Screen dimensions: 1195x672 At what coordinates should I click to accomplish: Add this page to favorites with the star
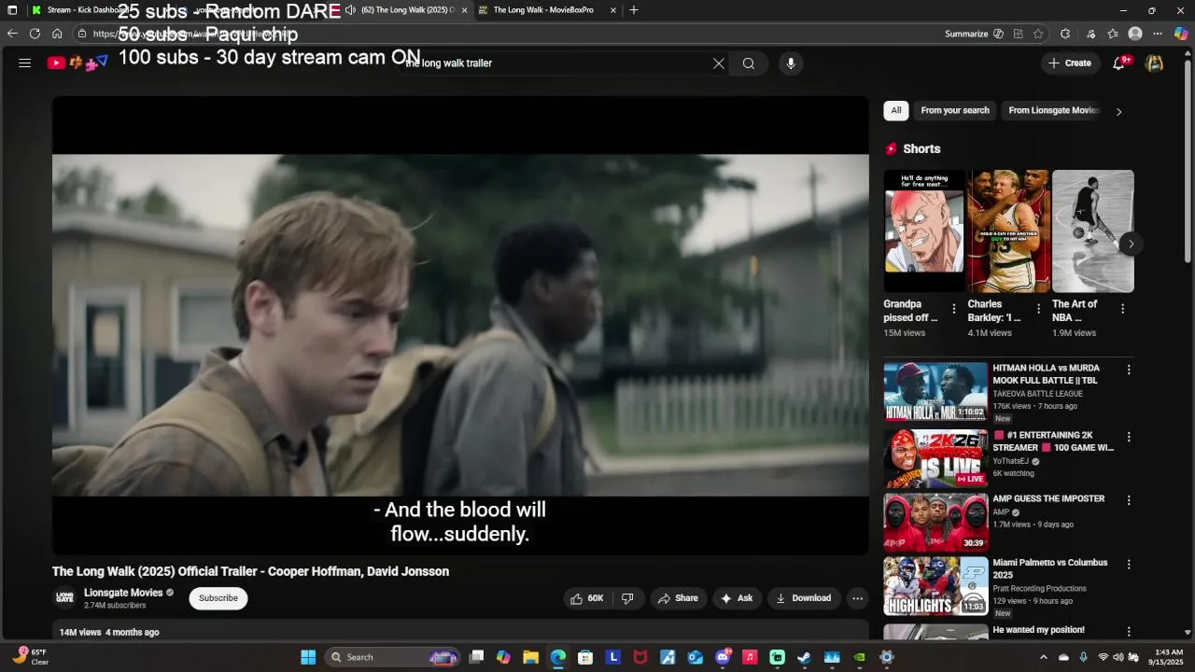click(x=1038, y=34)
